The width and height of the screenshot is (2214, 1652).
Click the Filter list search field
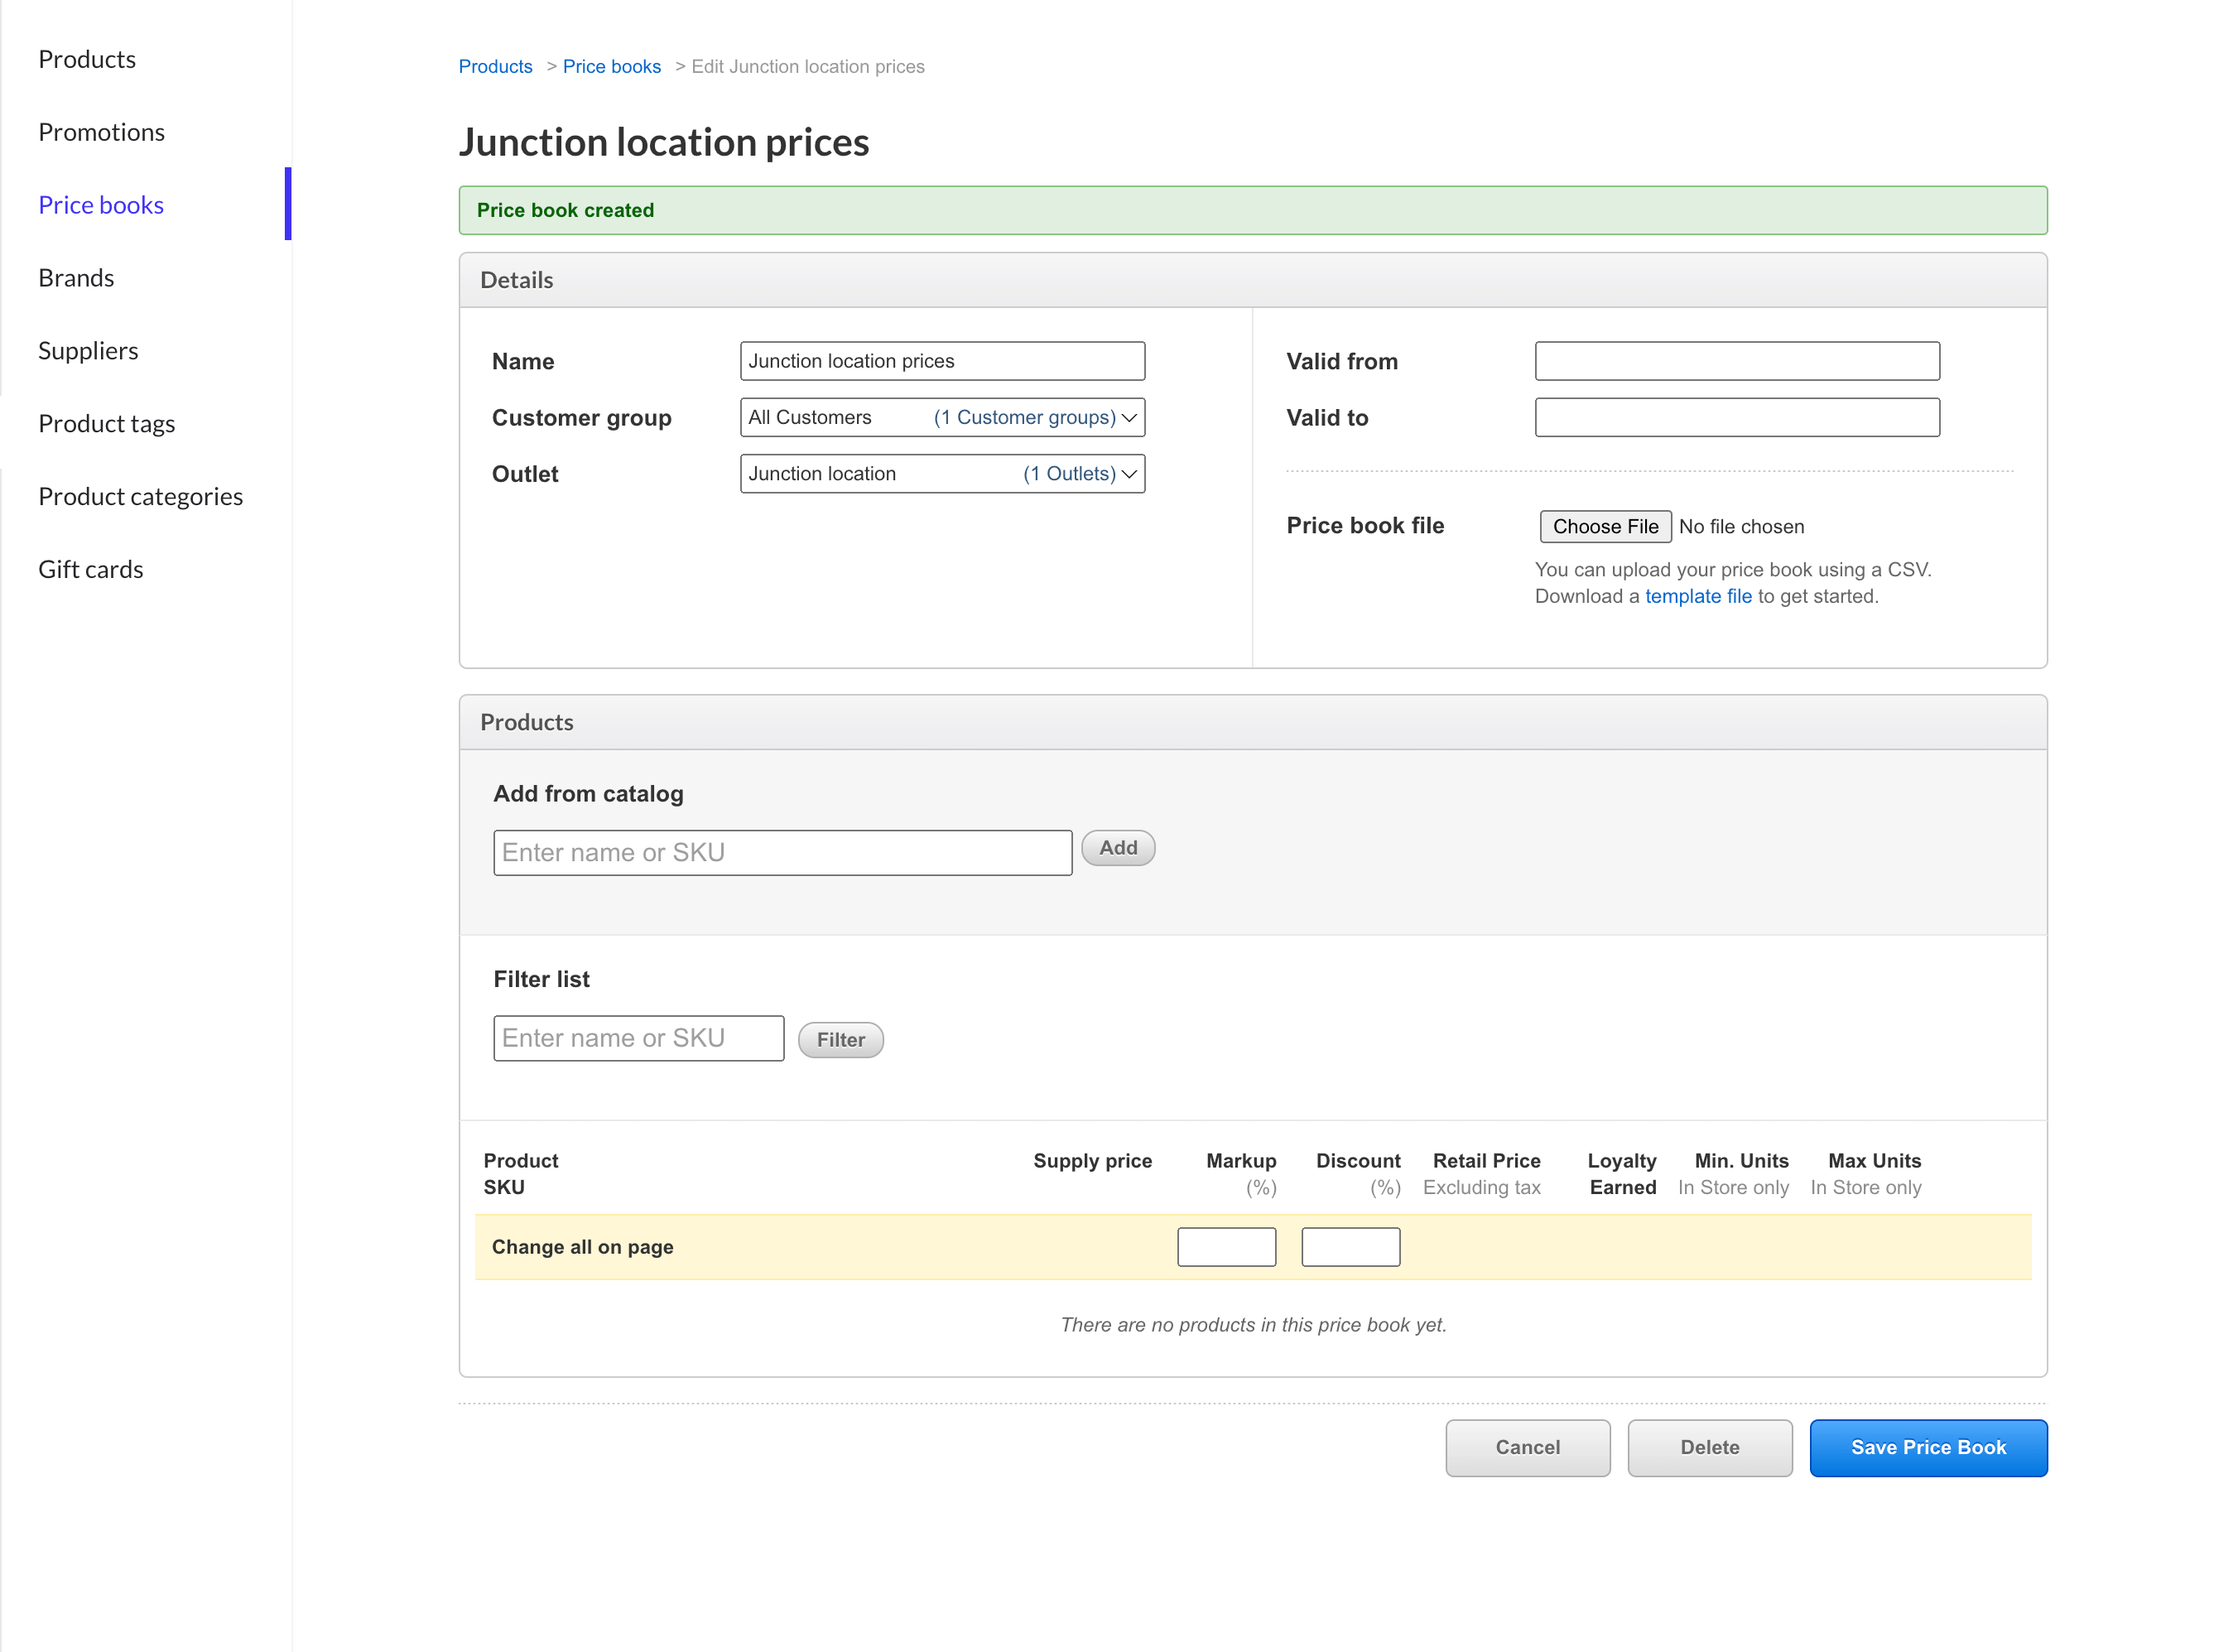click(638, 1038)
